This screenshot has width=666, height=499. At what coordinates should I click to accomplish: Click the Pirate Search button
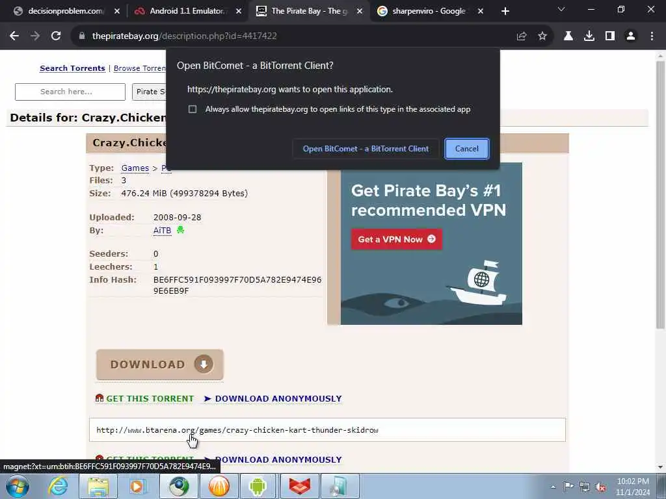[x=149, y=92]
